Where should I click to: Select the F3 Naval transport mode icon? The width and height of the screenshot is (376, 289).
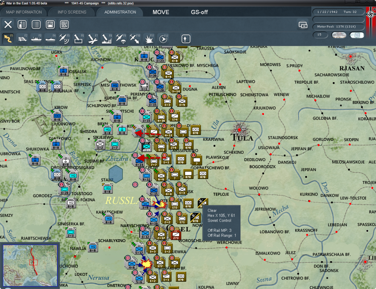[36, 39]
